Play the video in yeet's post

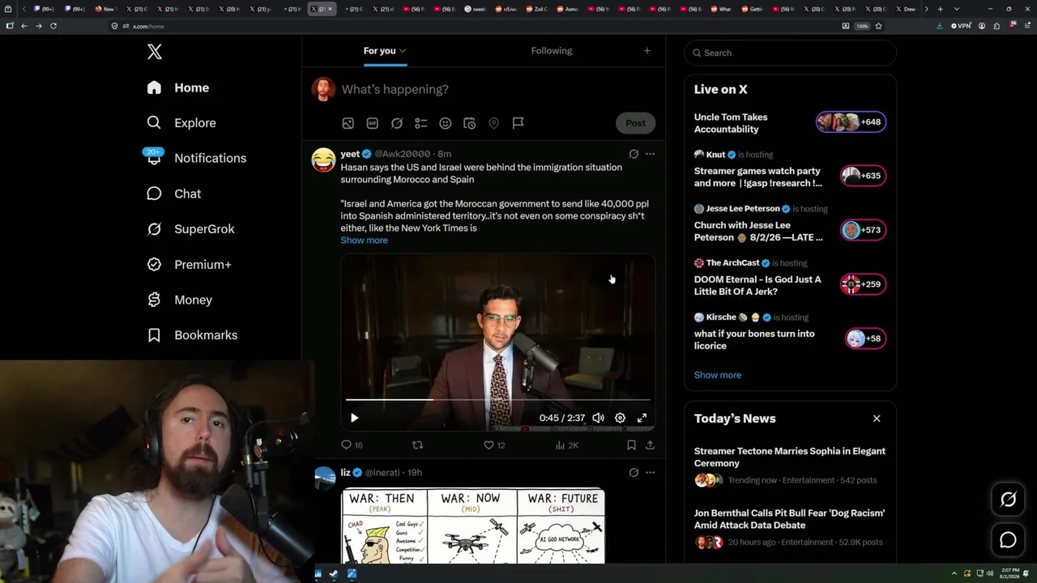click(x=354, y=418)
